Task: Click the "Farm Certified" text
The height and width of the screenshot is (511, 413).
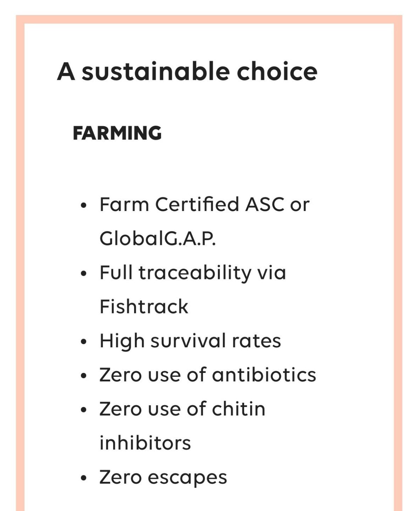Action: (169, 204)
